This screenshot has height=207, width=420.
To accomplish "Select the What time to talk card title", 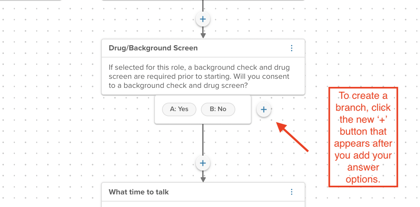I will click(138, 192).
